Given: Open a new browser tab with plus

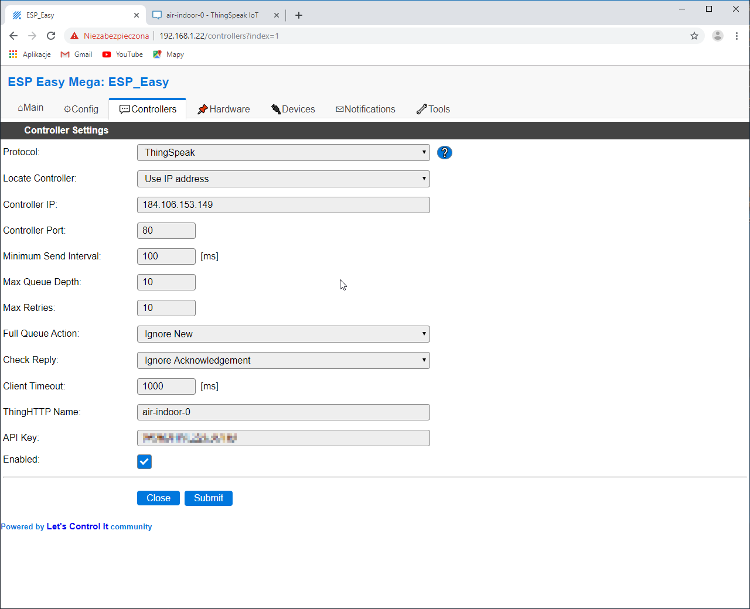Looking at the screenshot, I should pos(299,15).
